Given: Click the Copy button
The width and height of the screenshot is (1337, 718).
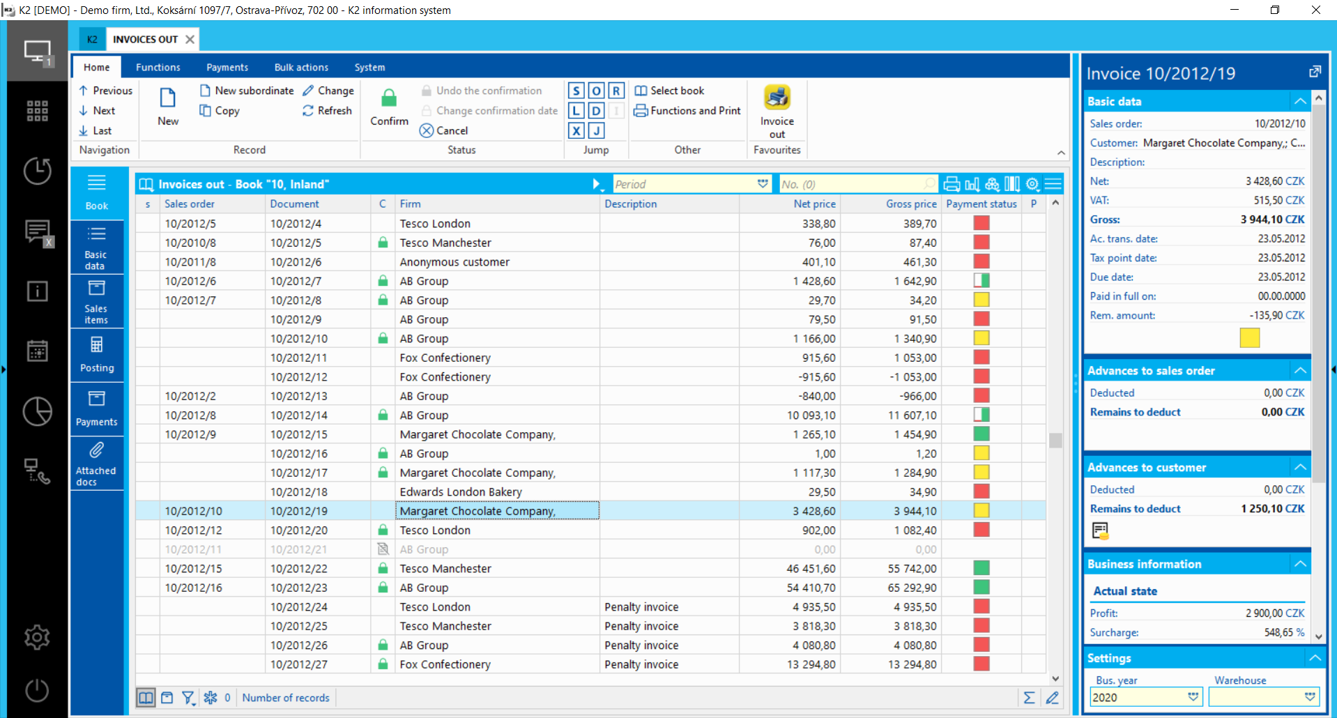Looking at the screenshot, I should click(x=220, y=110).
